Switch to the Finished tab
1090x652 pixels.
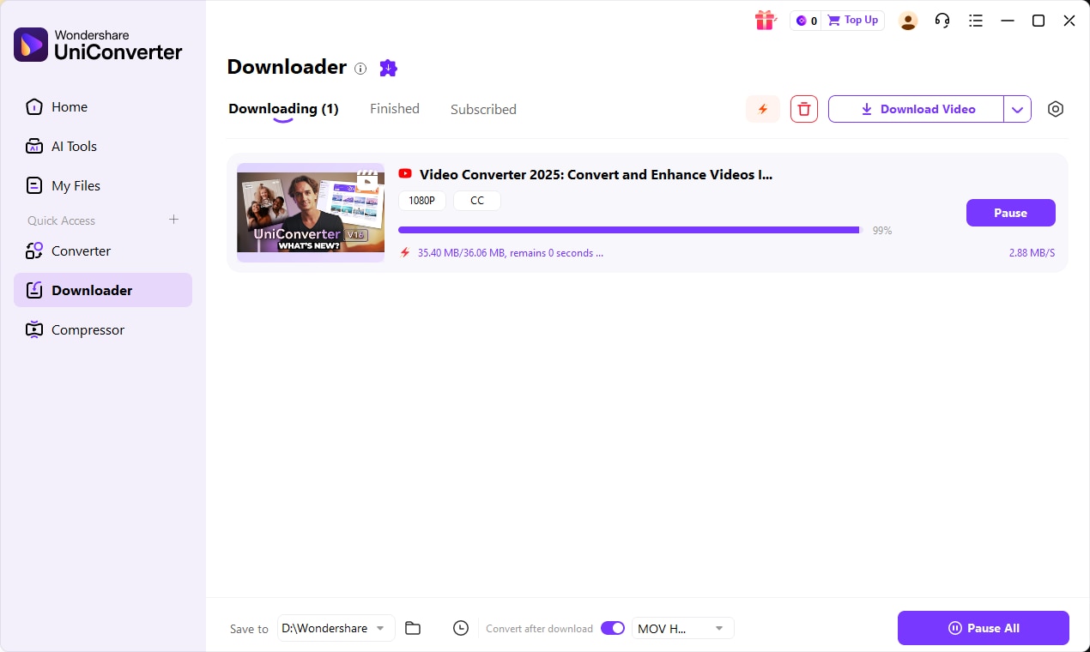pyautogui.click(x=394, y=109)
